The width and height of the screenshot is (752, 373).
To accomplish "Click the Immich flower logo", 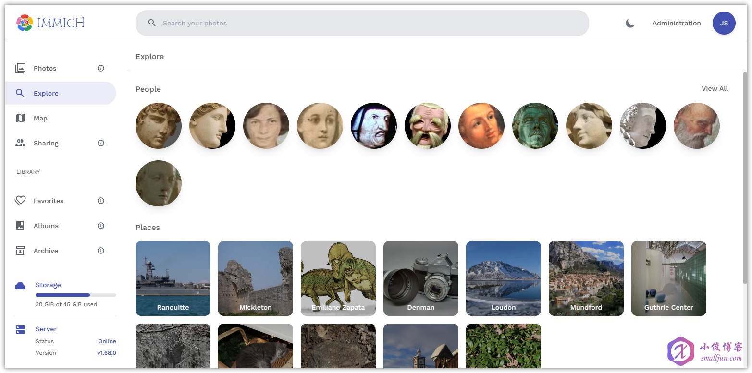I will tap(25, 23).
